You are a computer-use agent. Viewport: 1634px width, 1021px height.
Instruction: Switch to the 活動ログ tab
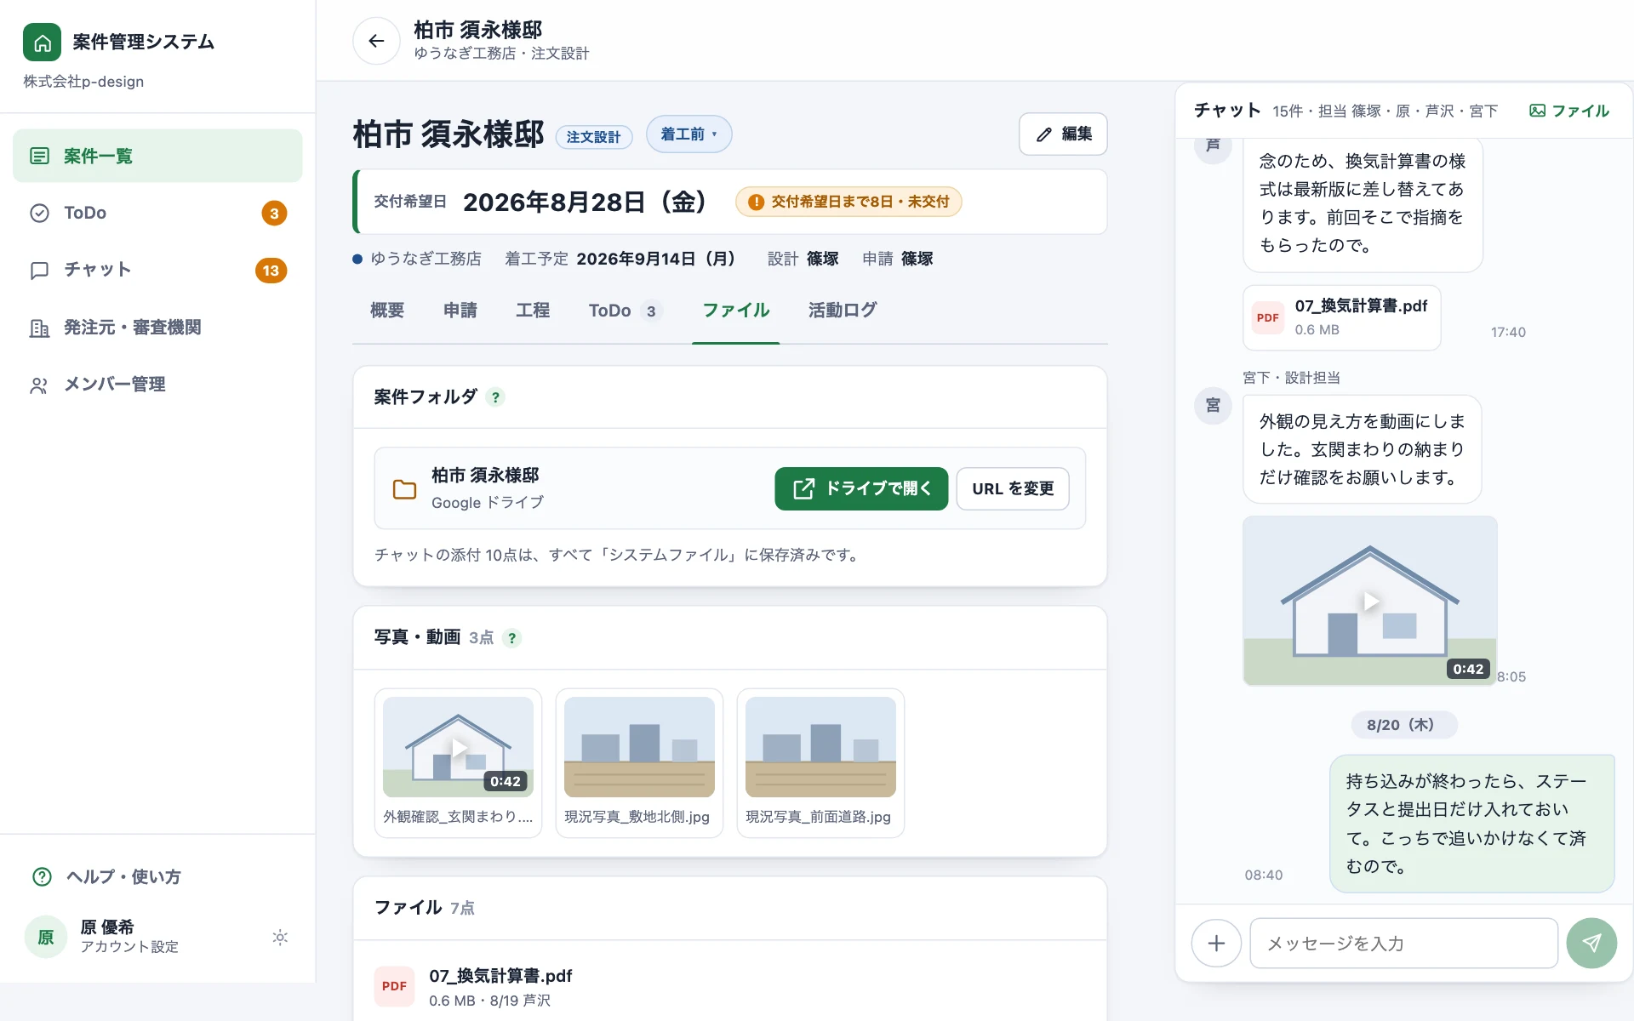pyautogui.click(x=843, y=311)
